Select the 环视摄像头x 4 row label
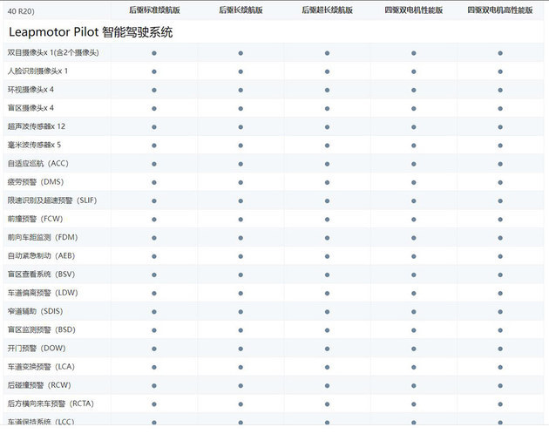Image resolution: width=549 pixels, height=434 pixels. 30,89
